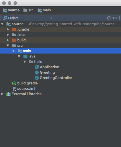Select the Project view label
The height and width of the screenshot is (147, 121).
13,18
